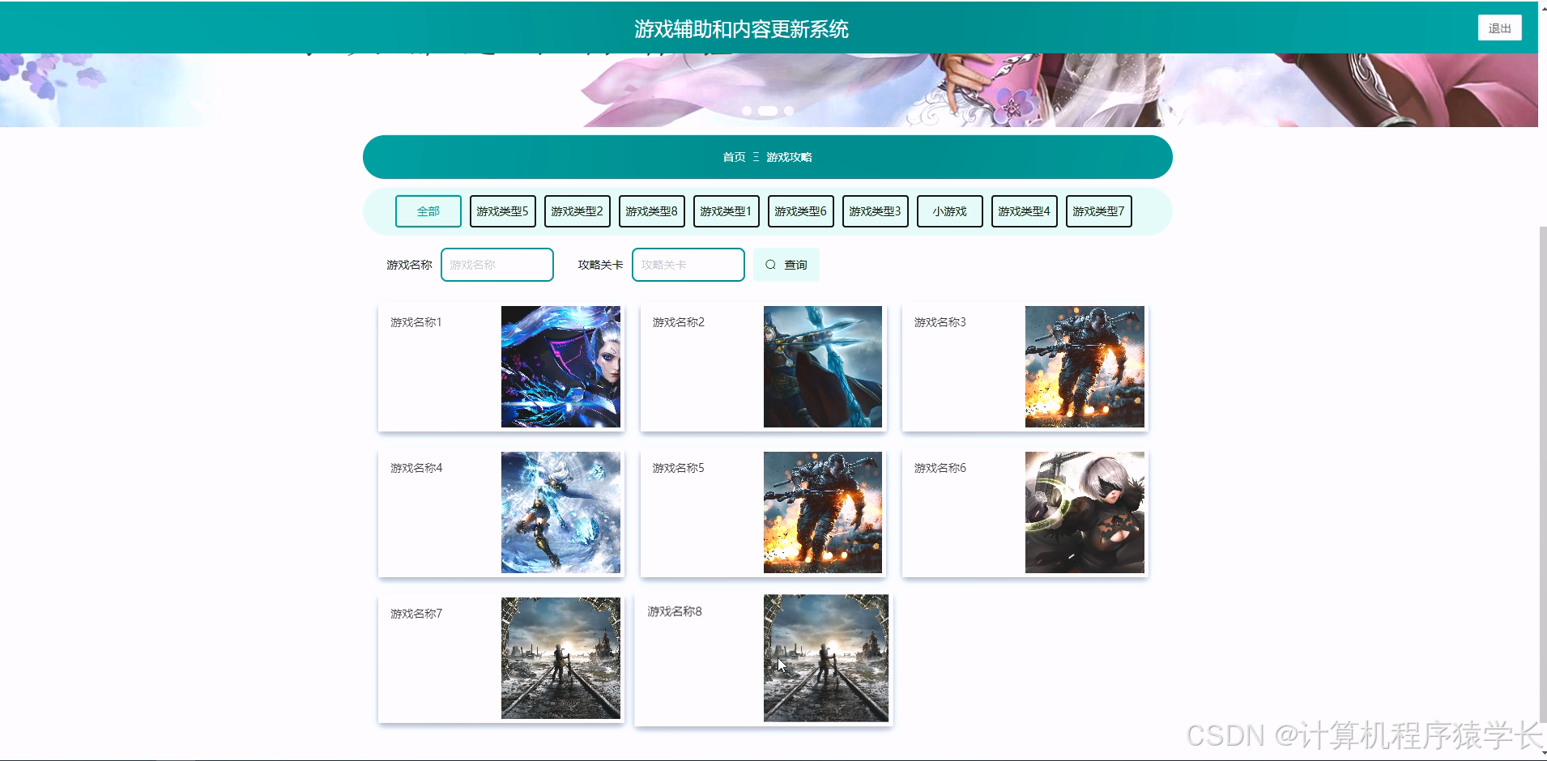Focus the 攻略关卡 search input field

(x=688, y=265)
